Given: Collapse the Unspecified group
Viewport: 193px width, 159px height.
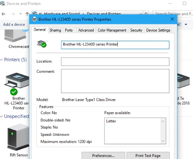Looking at the screenshot, I should (x=2, y=116).
